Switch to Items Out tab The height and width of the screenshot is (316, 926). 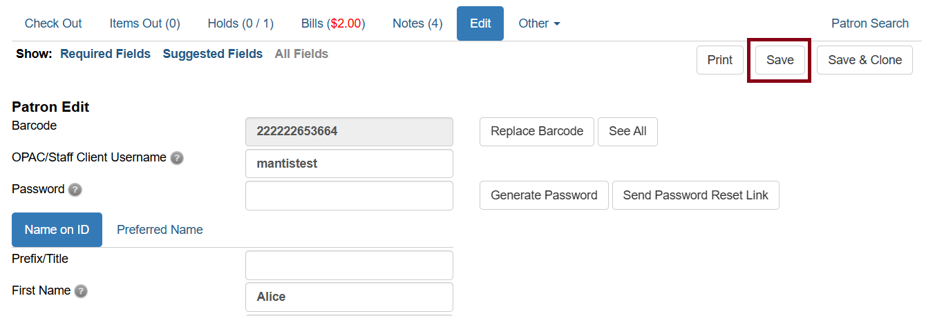[144, 23]
